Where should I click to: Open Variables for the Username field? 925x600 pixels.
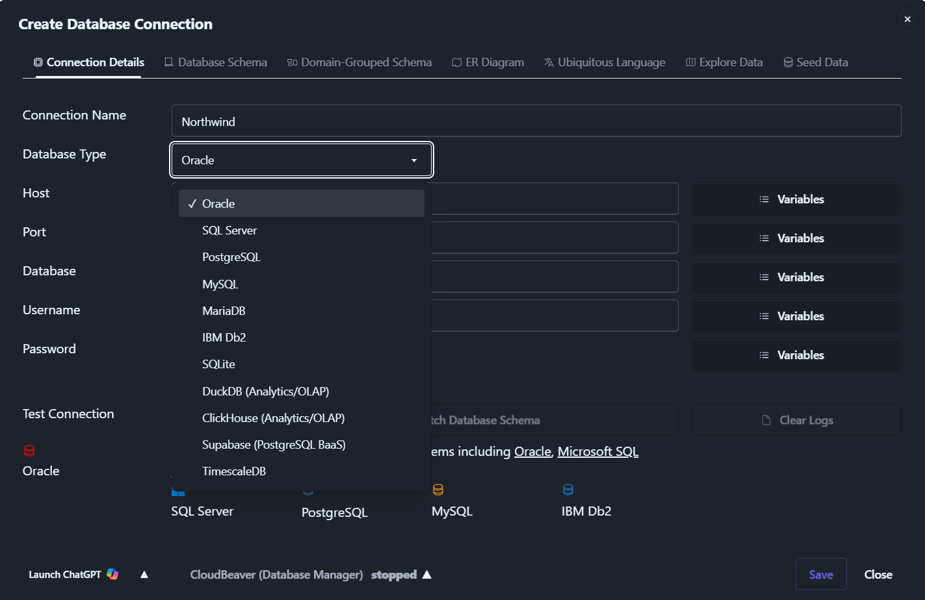click(x=796, y=316)
